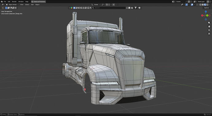Open the Global transform orientation dropdown
Viewport: 212px width, 116px height.
[96, 5]
